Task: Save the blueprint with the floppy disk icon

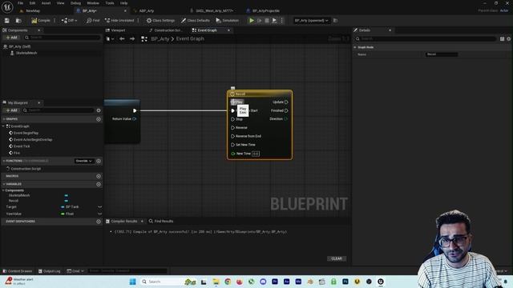Action: 7,21
